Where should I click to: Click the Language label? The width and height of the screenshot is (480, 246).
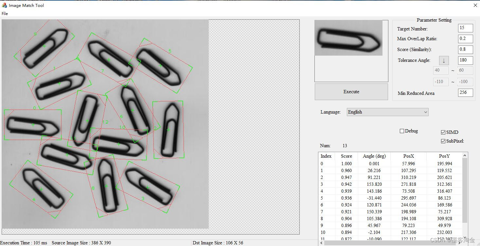pos(330,112)
